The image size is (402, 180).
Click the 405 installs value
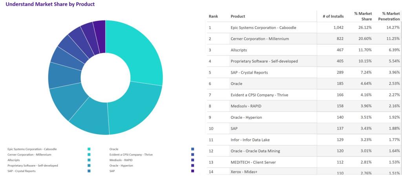coord(340,61)
